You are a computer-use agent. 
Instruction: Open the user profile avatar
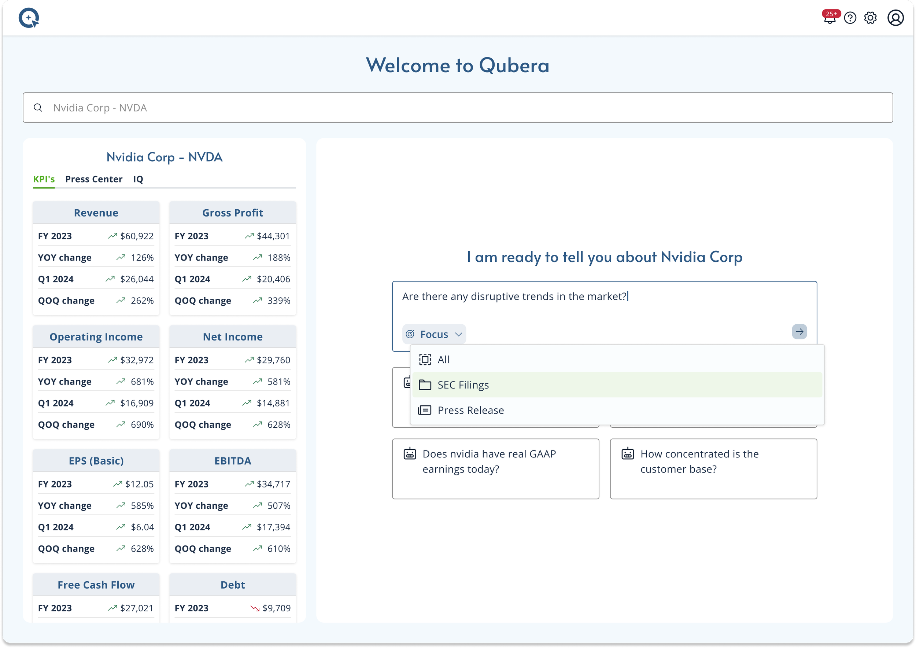(895, 18)
